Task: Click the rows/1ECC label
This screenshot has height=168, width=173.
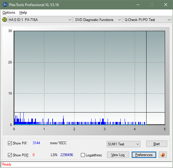Action: [58, 143]
